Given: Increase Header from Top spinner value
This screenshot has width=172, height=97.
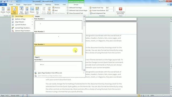Looking at the screenshot, I should point(114,7).
